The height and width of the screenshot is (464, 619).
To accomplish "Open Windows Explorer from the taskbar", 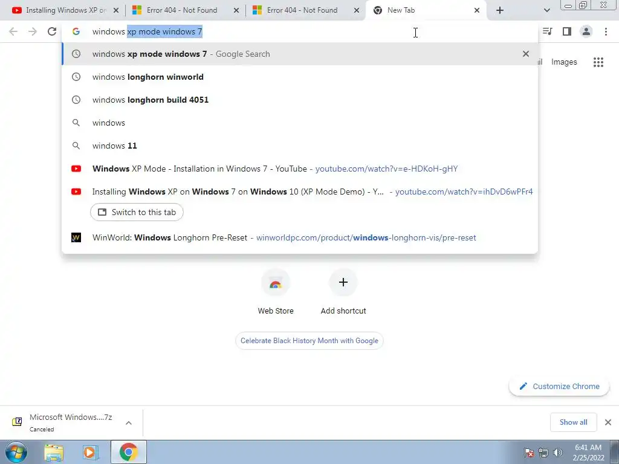I will pos(54,452).
